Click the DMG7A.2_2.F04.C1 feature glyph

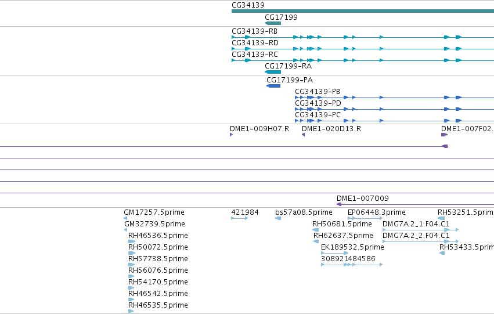click(421, 241)
